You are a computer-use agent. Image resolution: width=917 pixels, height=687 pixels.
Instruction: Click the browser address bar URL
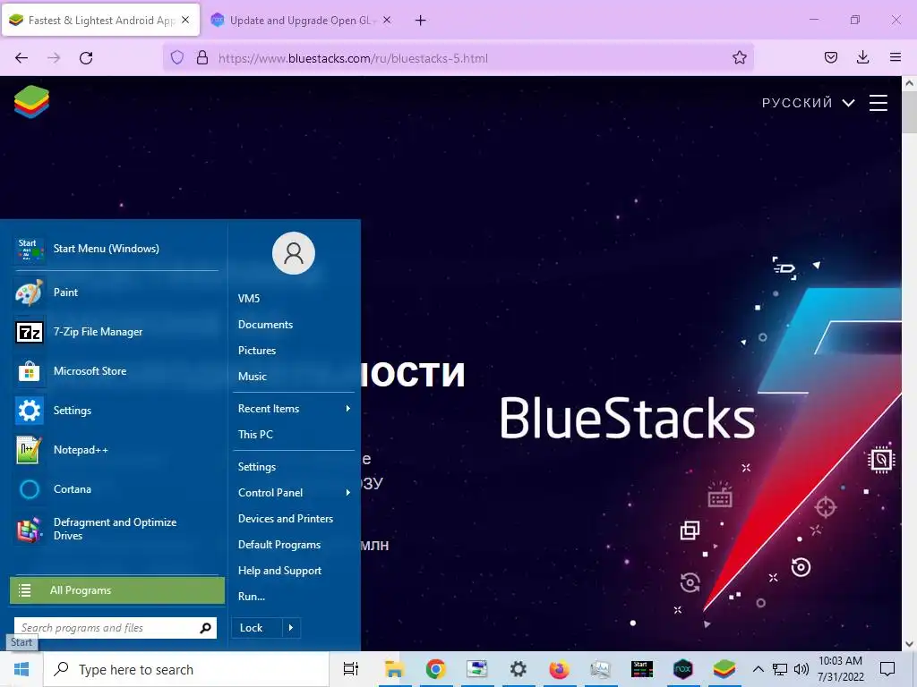tap(353, 58)
